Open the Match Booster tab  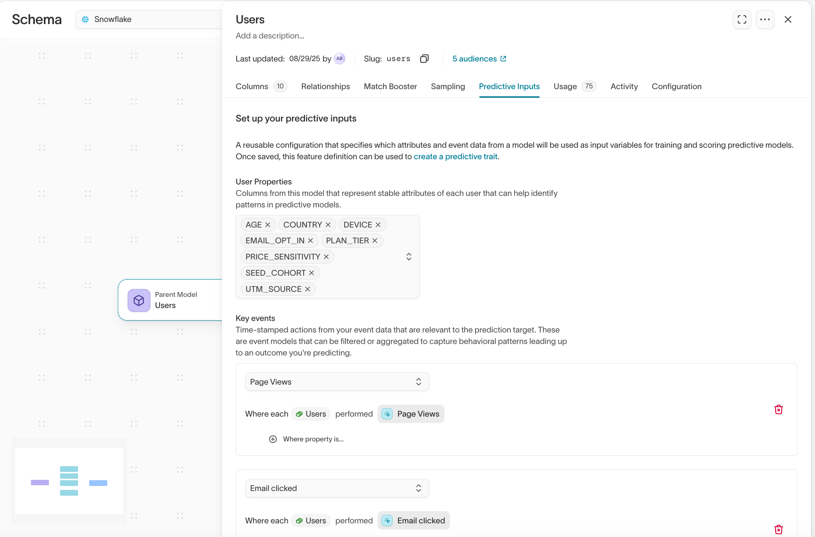click(390, 86)
